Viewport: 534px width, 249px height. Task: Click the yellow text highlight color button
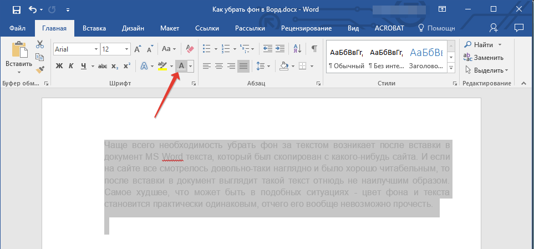pos(162,66)
